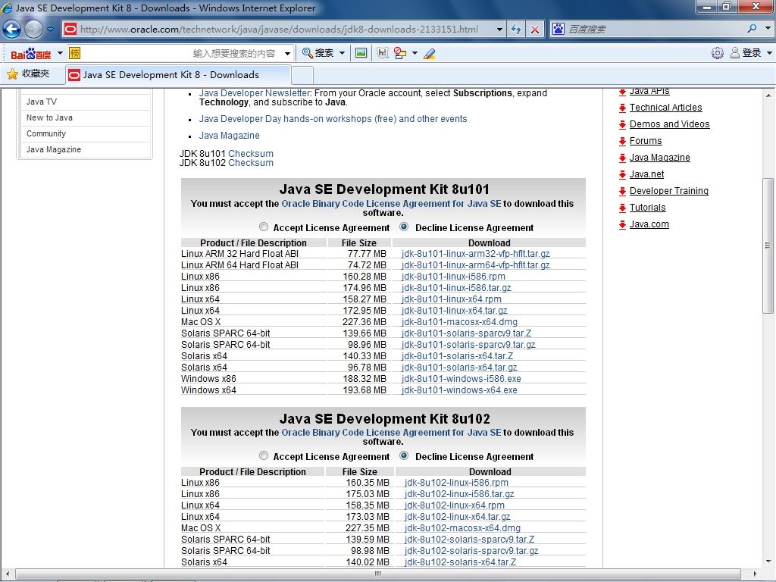Open the Baidu logo dropdown arrow
776x582 pixels.
pyautogui.click(x=60, y=53)
